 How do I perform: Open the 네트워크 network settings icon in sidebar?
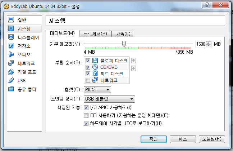click(11, 63)
